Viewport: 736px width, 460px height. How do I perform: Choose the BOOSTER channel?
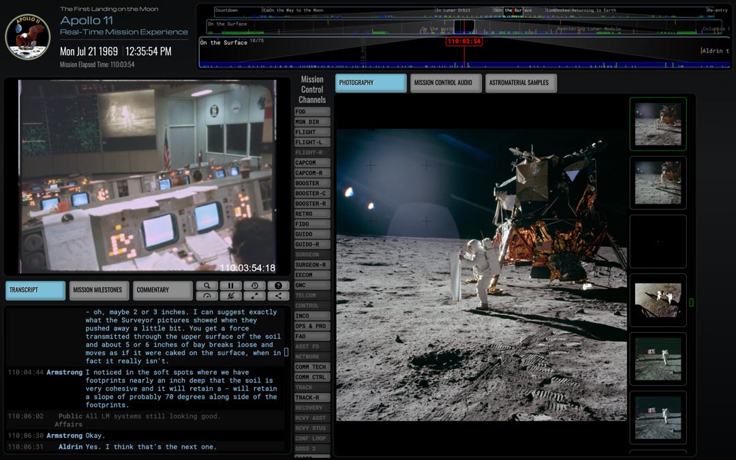[x=312, y=183]
